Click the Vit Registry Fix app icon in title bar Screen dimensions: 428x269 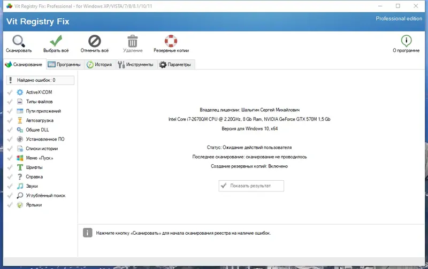click(x=9, y=6)
